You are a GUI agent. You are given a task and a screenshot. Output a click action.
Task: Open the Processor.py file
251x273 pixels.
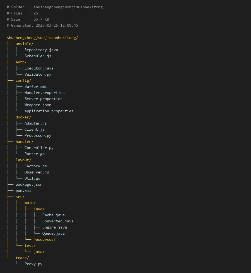pos(38,135)
